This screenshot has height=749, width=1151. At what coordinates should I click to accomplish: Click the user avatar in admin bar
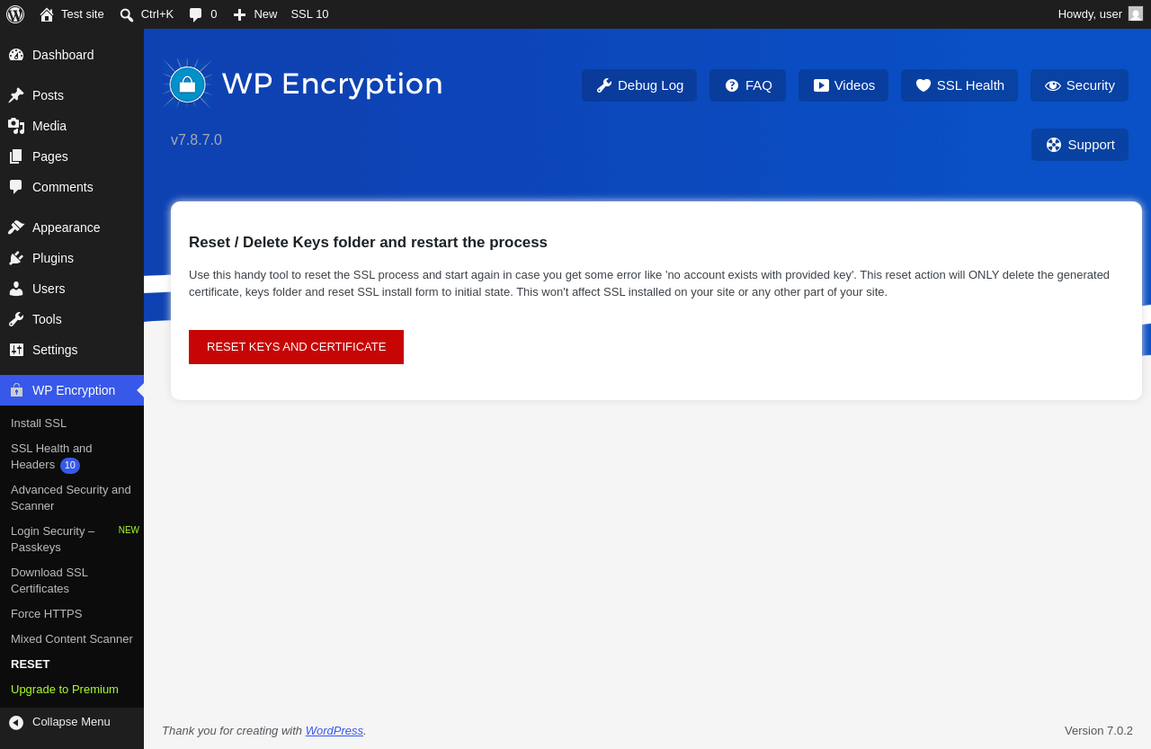click(1136, 13)
